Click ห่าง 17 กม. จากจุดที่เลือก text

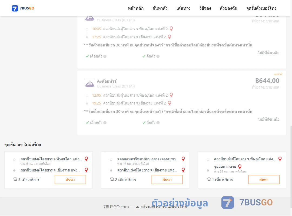[133, 164]
